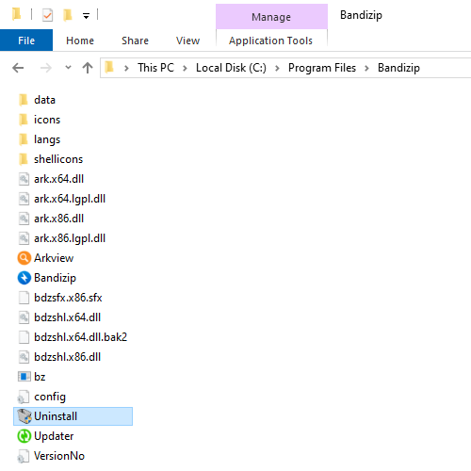The height and width of the screenshot is (471, 471).
Task: Select the Arkview application icon
Action: point(24,258)
